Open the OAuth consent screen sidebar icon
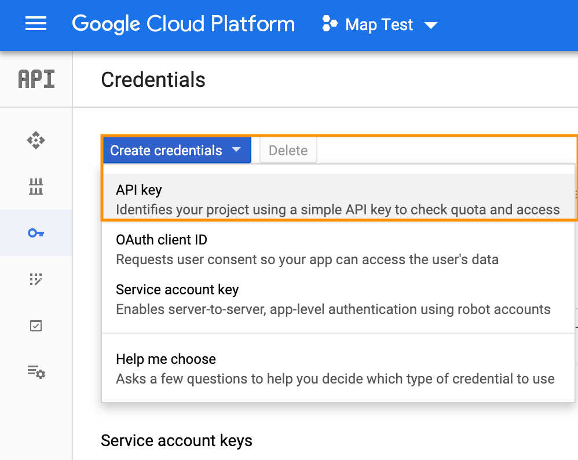578x460 pixels. click(36, 279)
